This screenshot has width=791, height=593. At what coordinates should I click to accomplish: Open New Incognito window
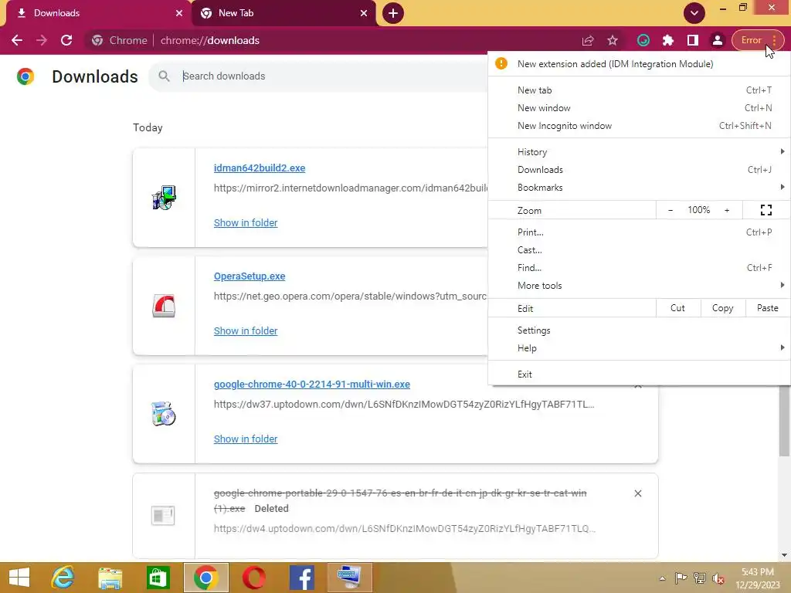pyautogui.click(x=639, y=126)
